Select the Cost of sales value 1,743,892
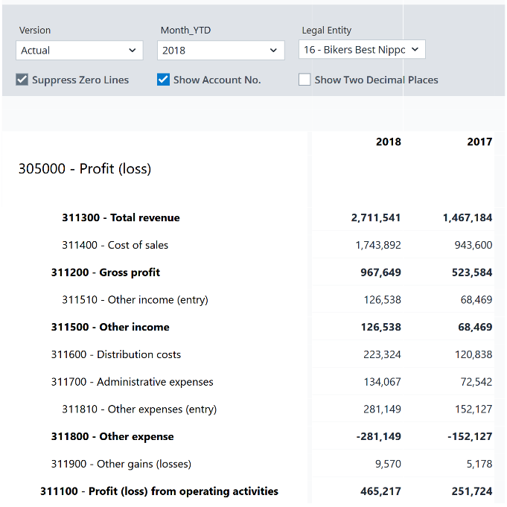Viewport: 507px width, 507px height. tap(378, 245)
